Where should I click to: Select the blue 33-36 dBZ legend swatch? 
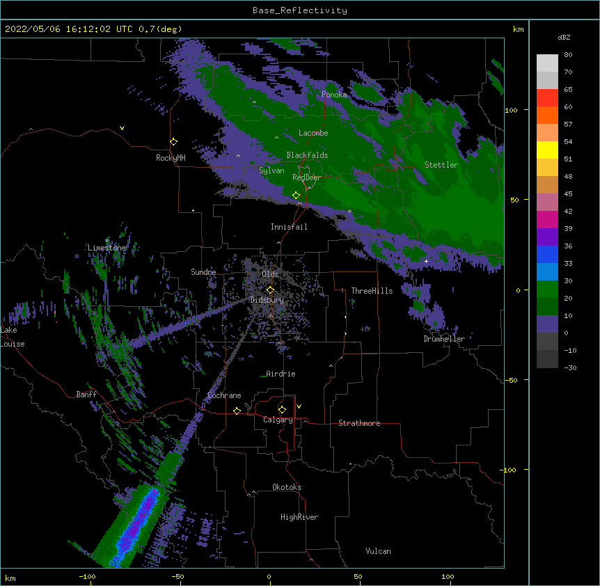(547, 254)
